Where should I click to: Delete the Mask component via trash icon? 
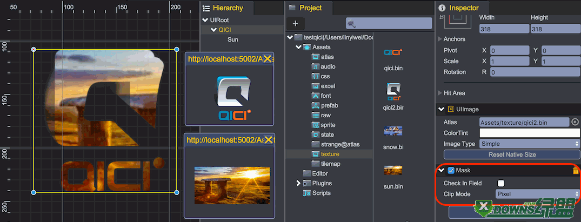coord(576,171)
